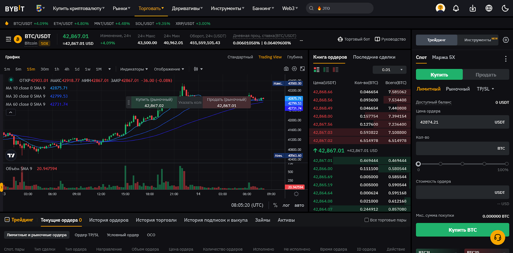Select Рыночный order type

click(x=458, y=89)
